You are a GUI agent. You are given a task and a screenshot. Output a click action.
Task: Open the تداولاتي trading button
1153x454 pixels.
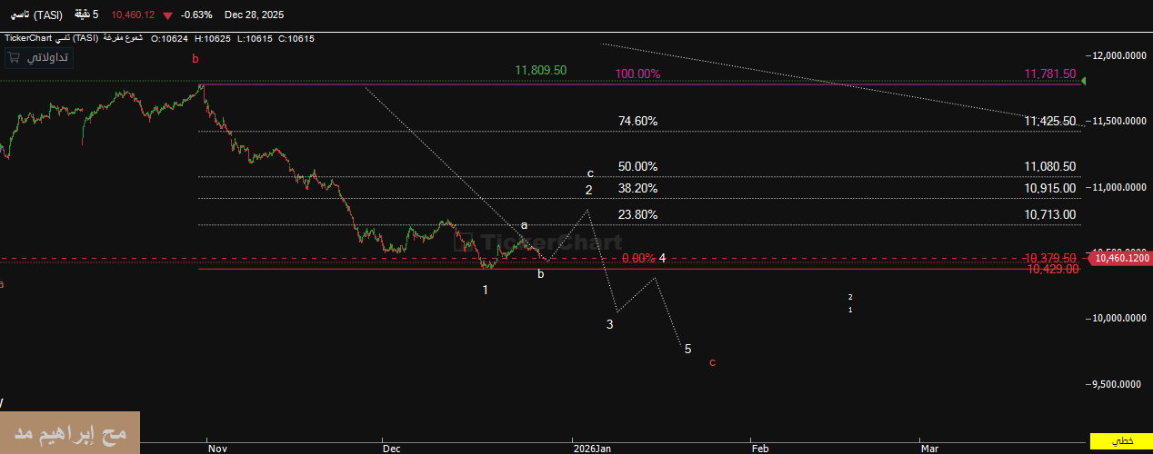tap(48, 57)
